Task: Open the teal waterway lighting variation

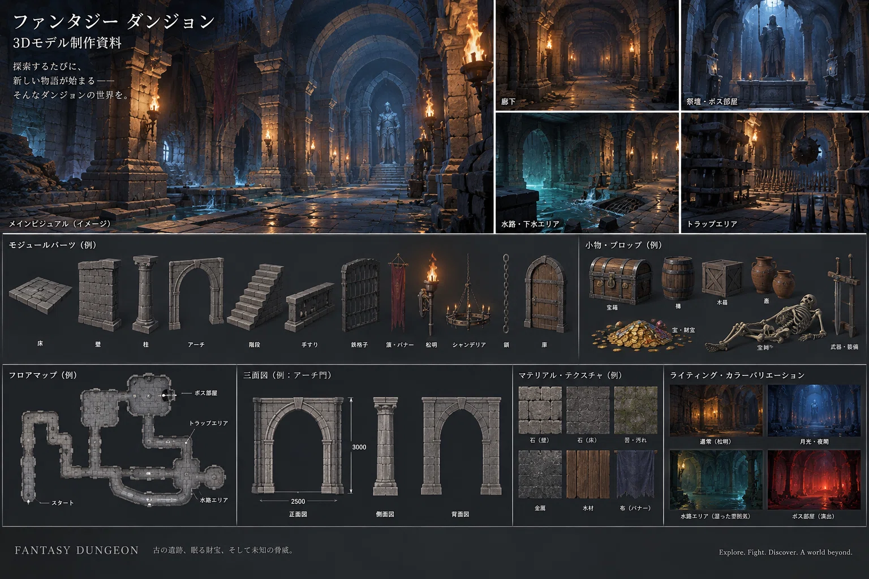Action: 716,479
